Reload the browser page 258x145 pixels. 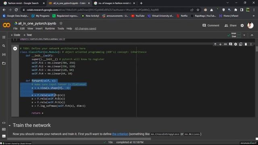(16, 10)
